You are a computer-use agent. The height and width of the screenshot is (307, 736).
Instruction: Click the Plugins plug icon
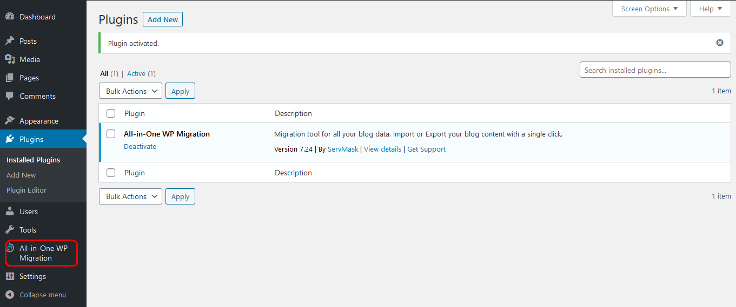10,139
